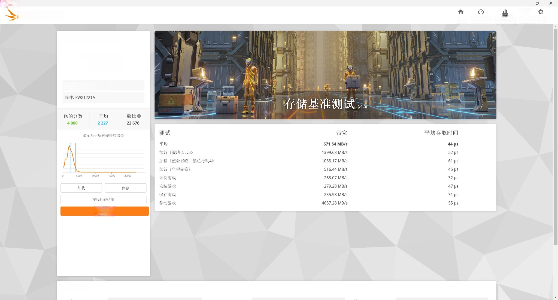Click the 235.98 MB/s value
Screen dimensions: 558x300
pos(336,195)
